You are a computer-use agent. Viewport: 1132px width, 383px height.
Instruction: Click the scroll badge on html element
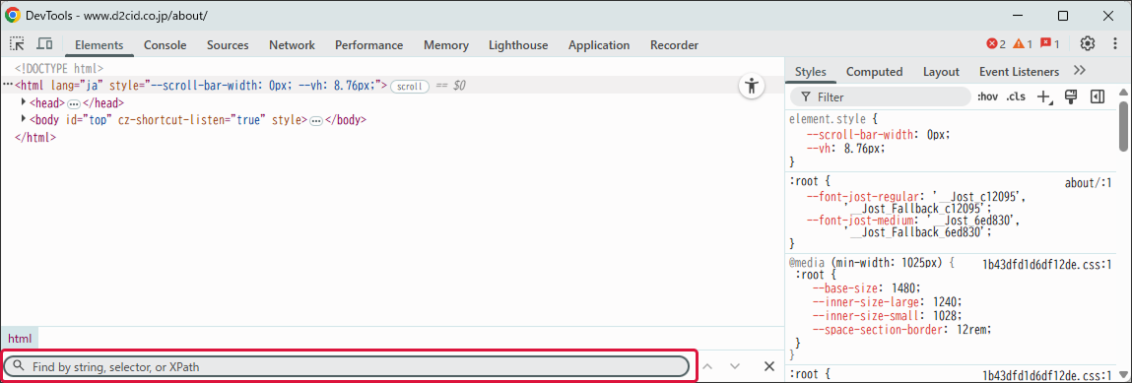409,87
